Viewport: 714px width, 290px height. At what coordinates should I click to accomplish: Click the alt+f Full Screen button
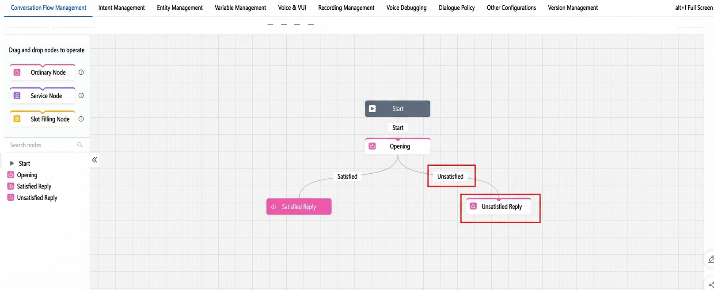click(x=694, y=8)
